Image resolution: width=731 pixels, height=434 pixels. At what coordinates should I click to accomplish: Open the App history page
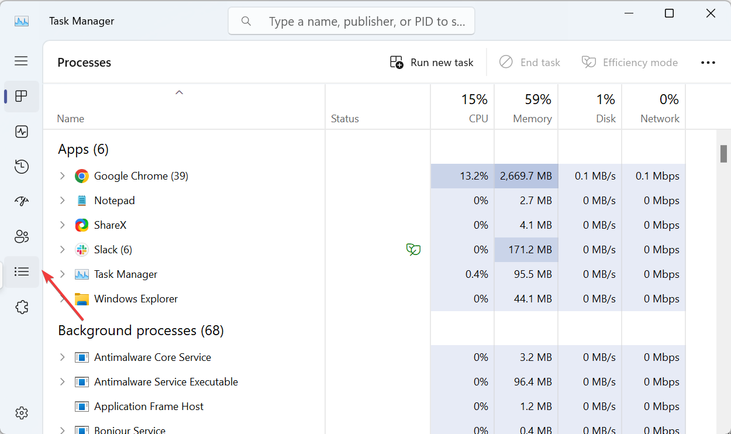[22, 167]
